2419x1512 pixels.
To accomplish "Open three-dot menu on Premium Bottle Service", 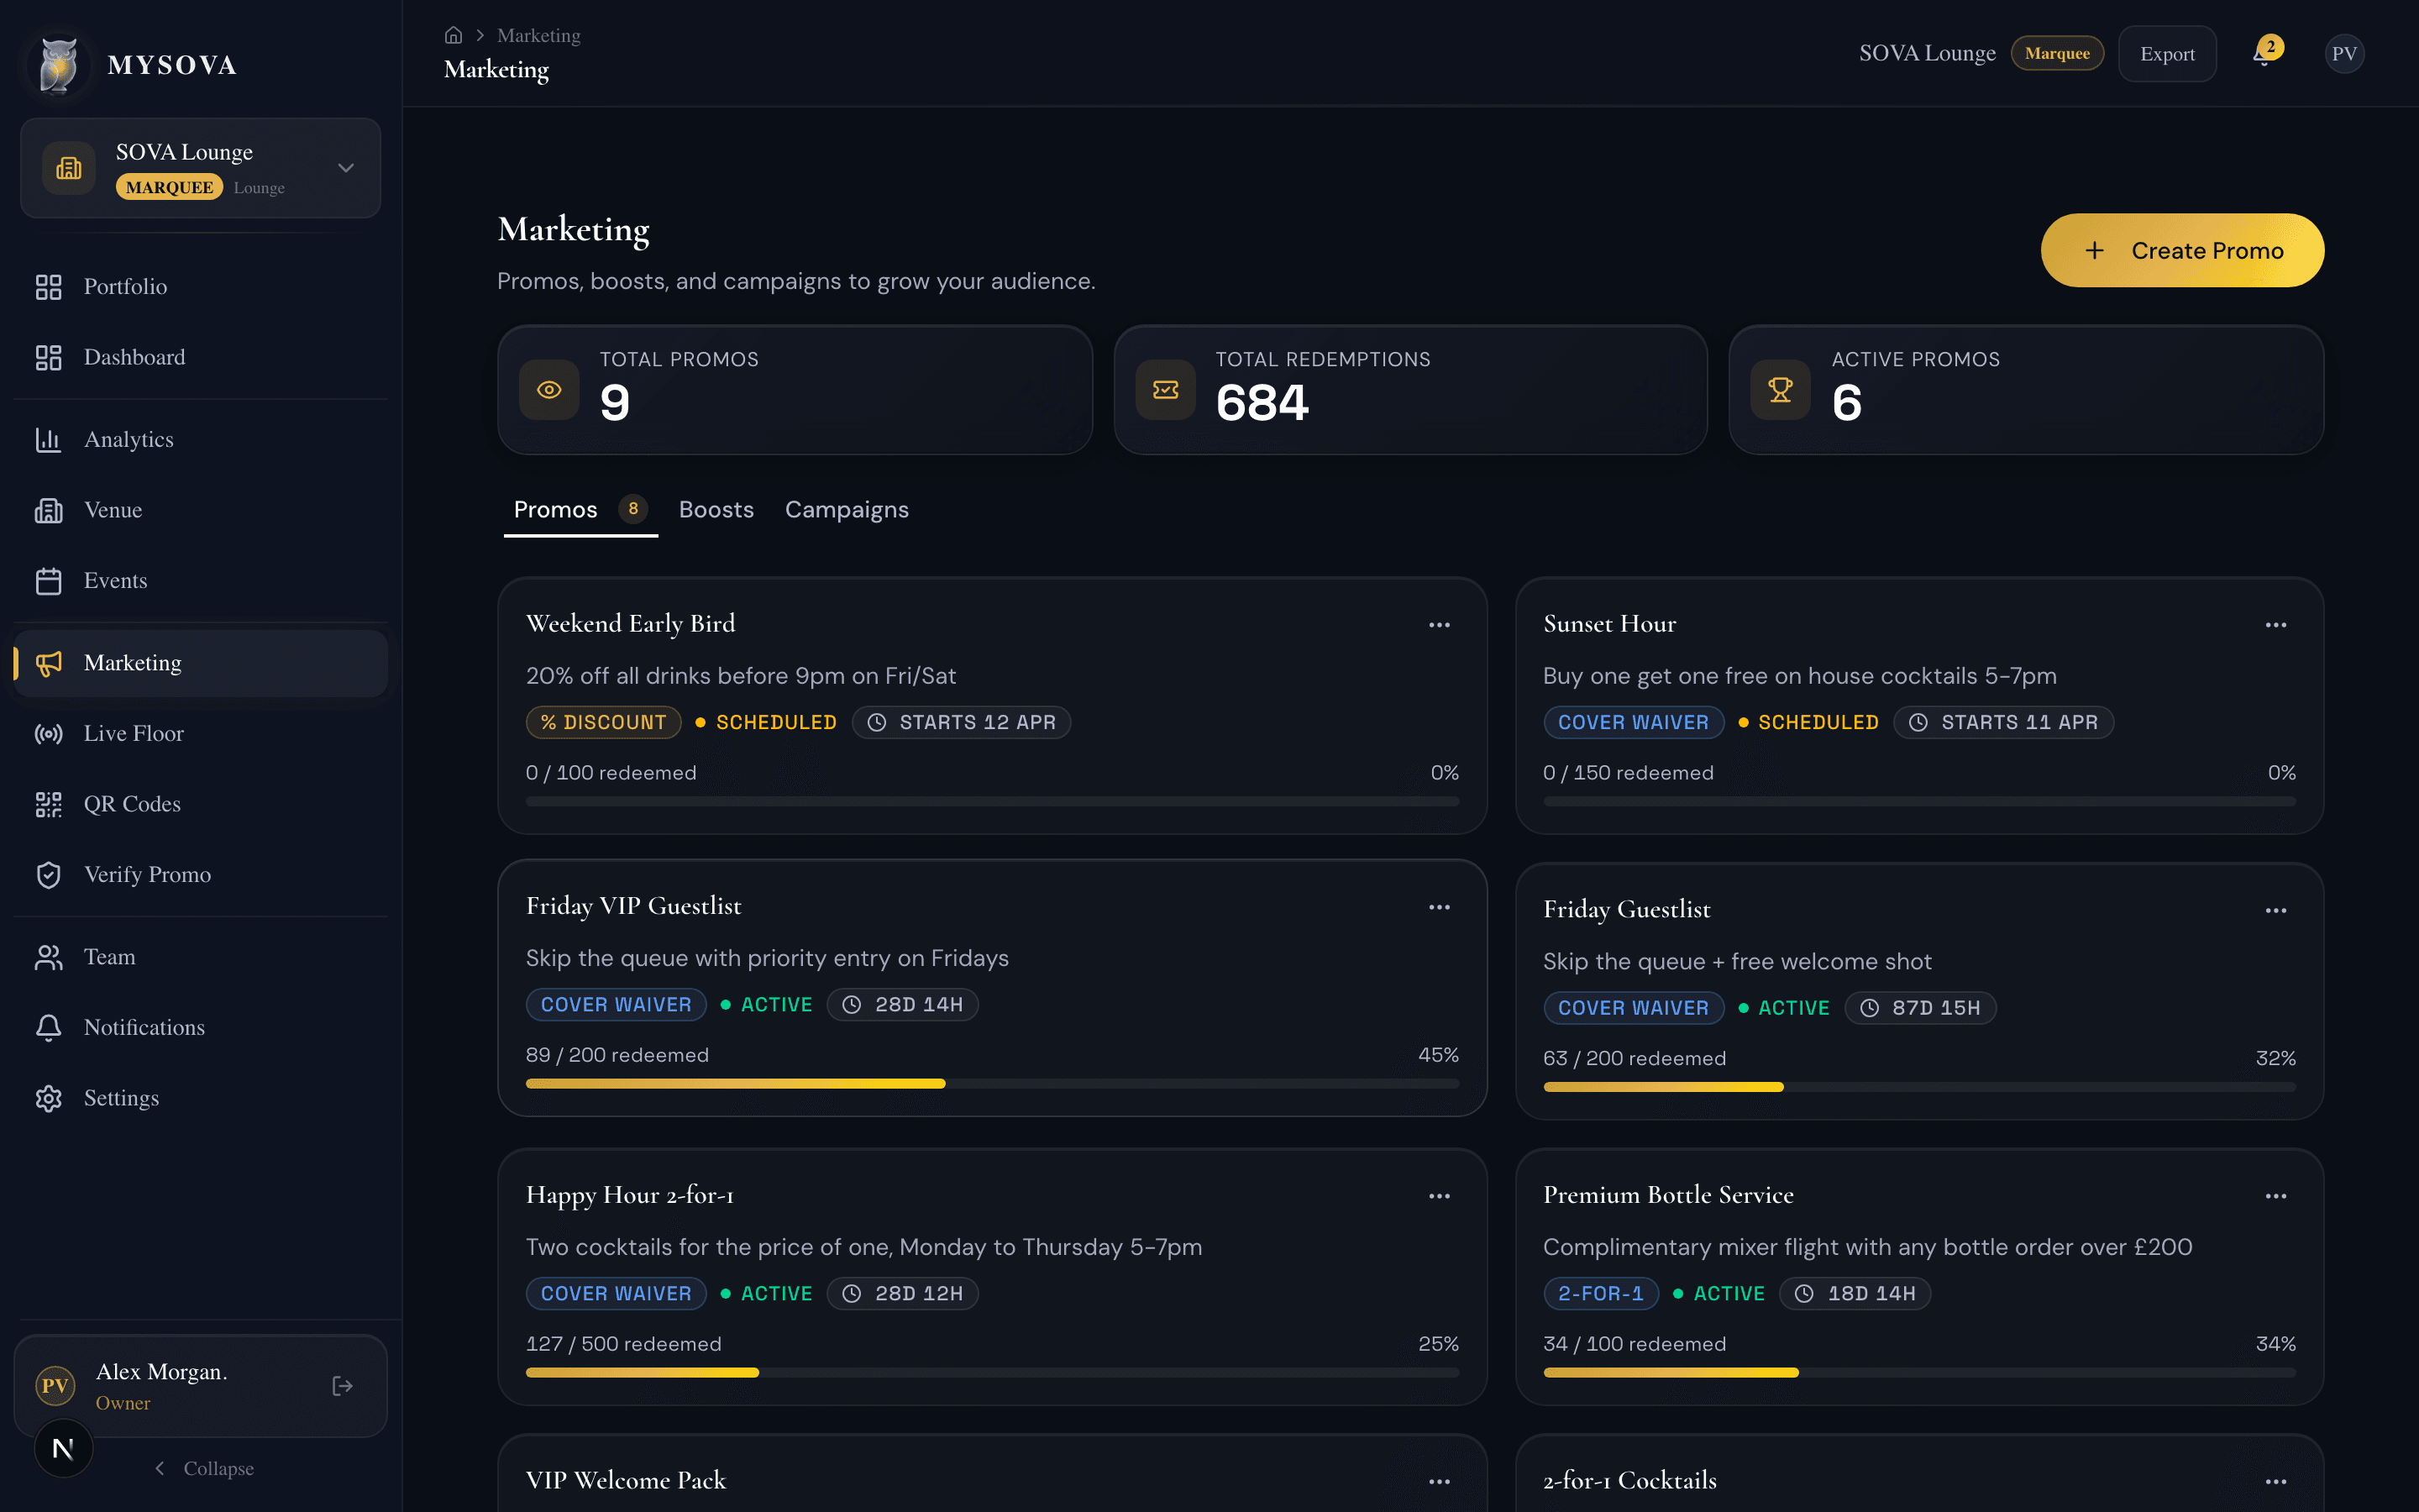I will (x=2275, y=1196).
